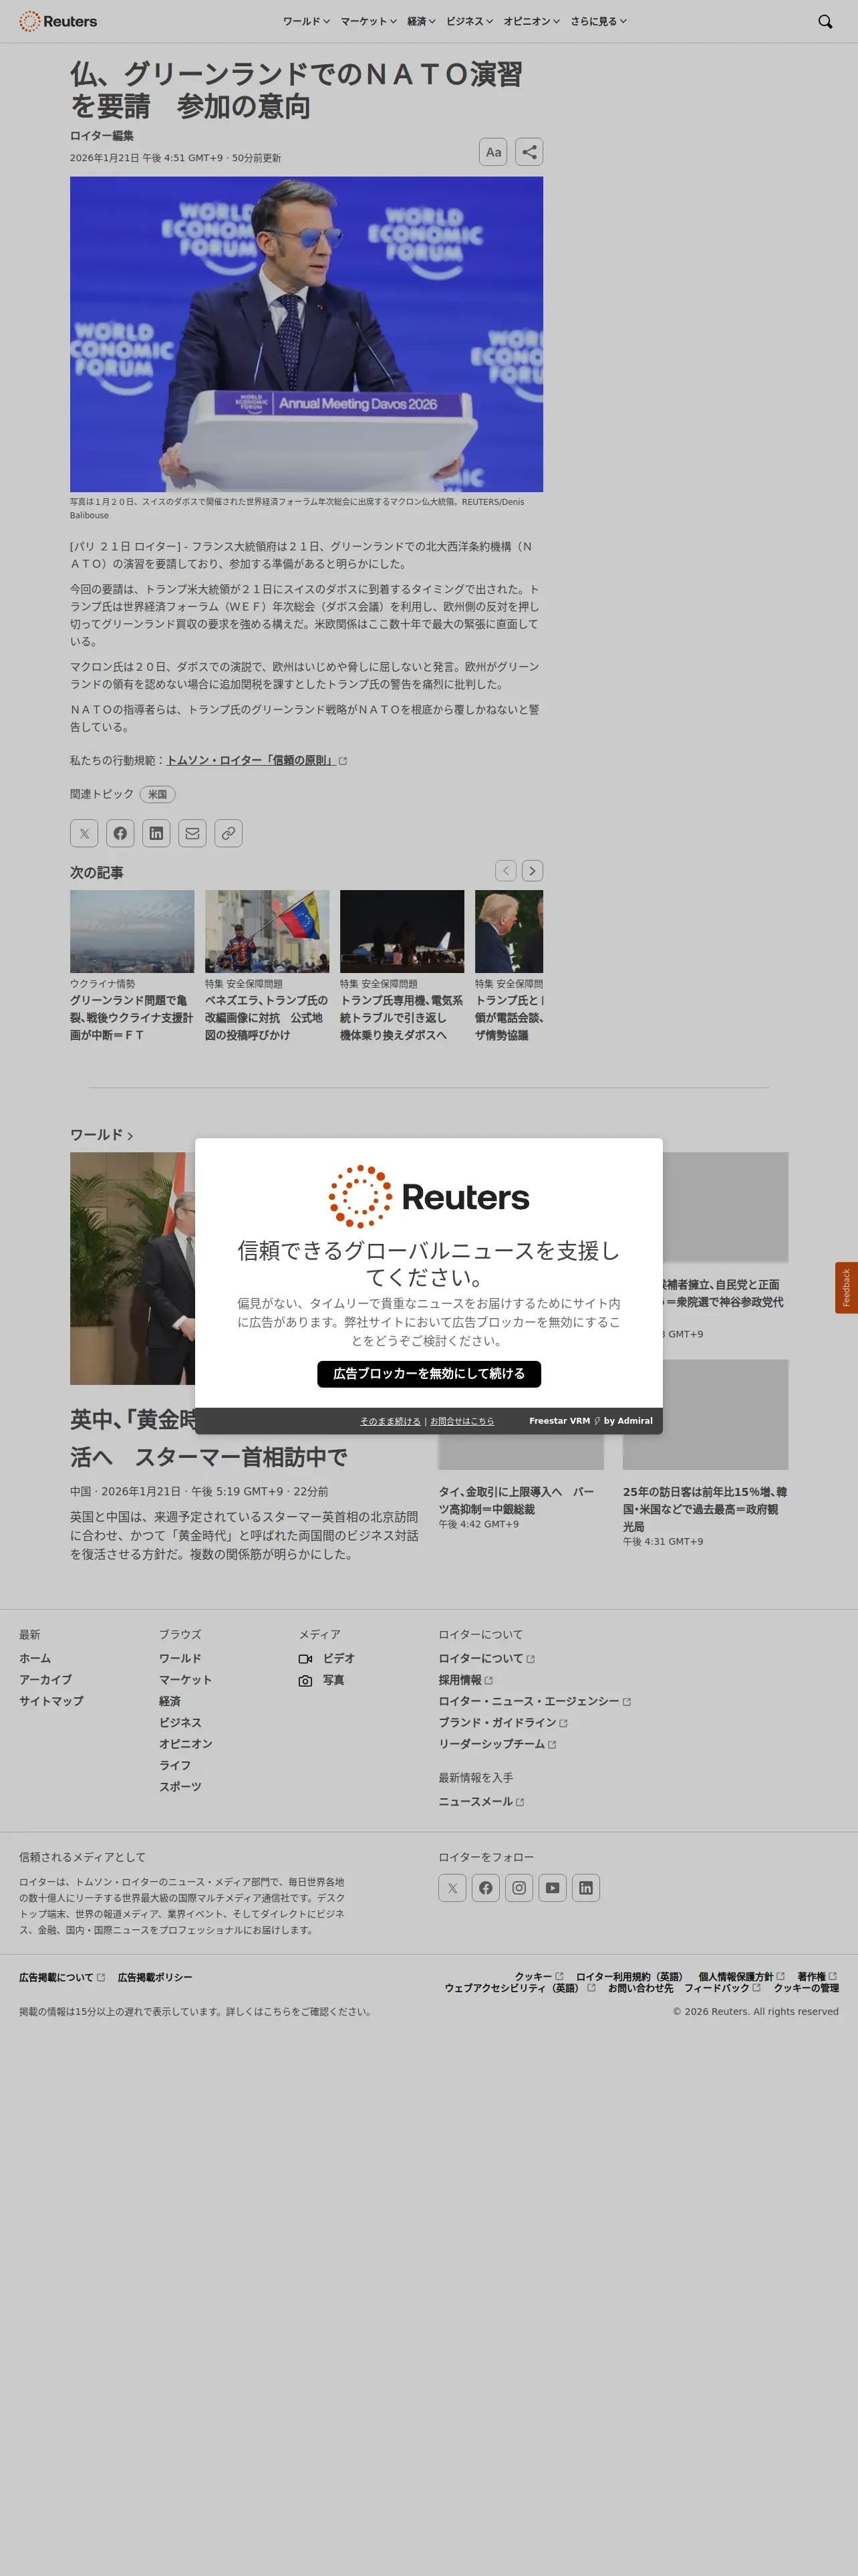Open ブランド・ガイドライン footer link

[503, 1723]
